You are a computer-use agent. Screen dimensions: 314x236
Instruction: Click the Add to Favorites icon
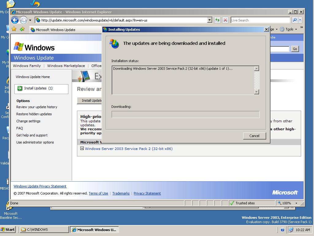point(22,29)
